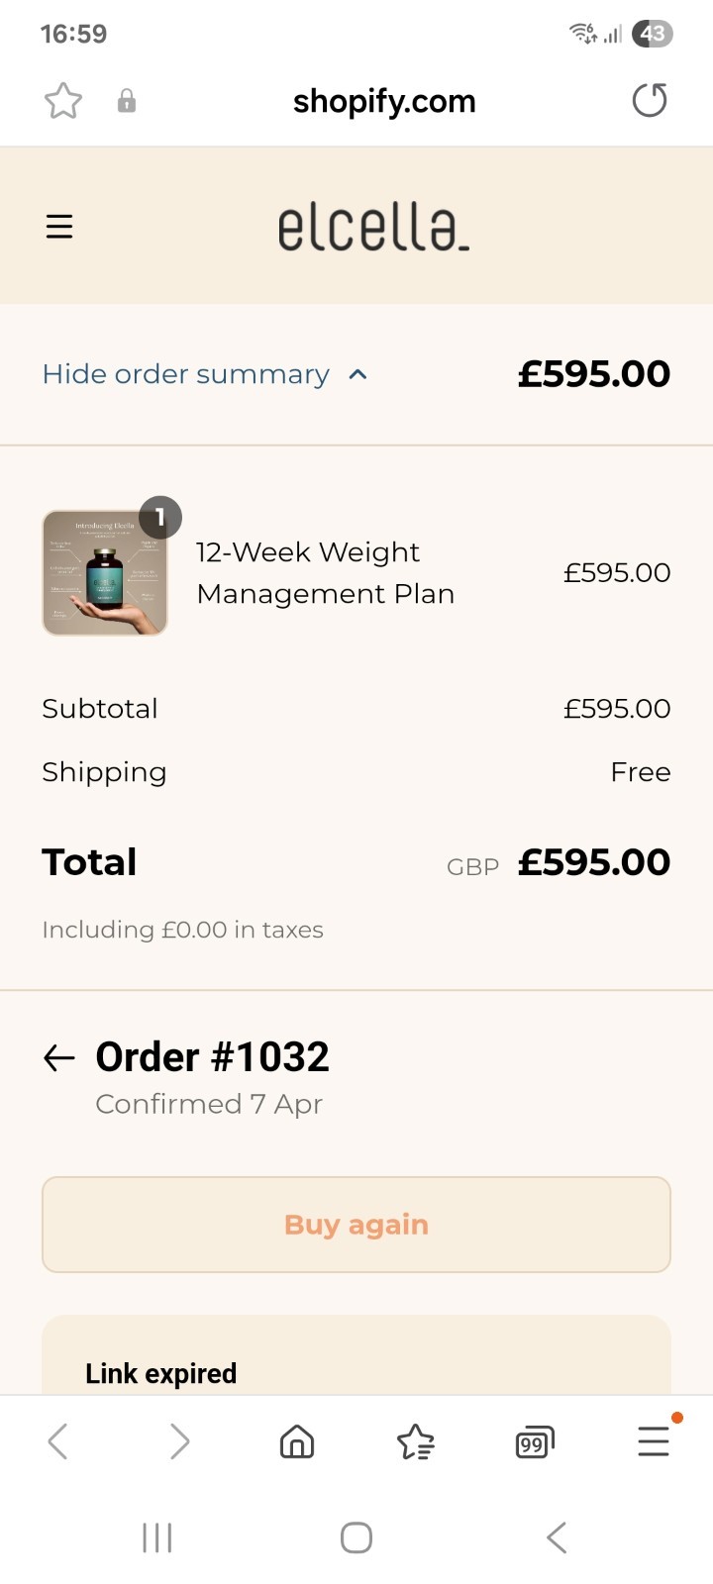Open the browser home screen icon

(x=295, y=1441)
